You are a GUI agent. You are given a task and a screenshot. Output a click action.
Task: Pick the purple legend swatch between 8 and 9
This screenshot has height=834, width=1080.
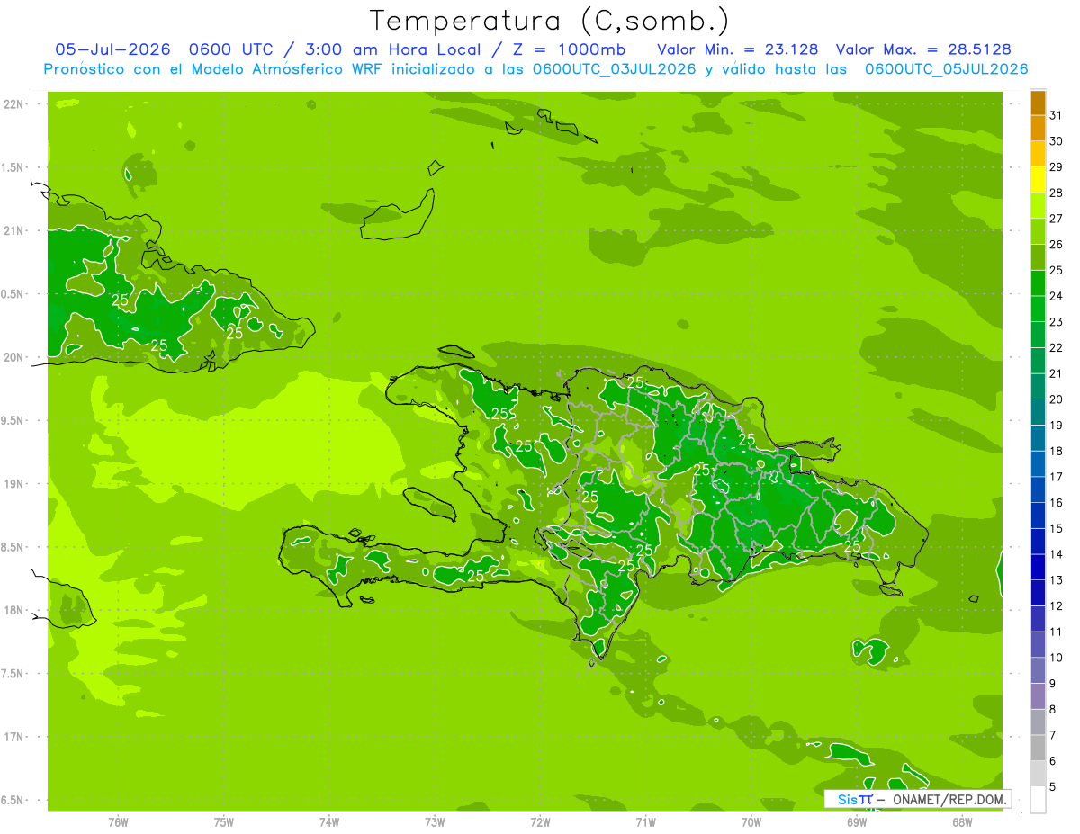click(x=1038, y=697)
